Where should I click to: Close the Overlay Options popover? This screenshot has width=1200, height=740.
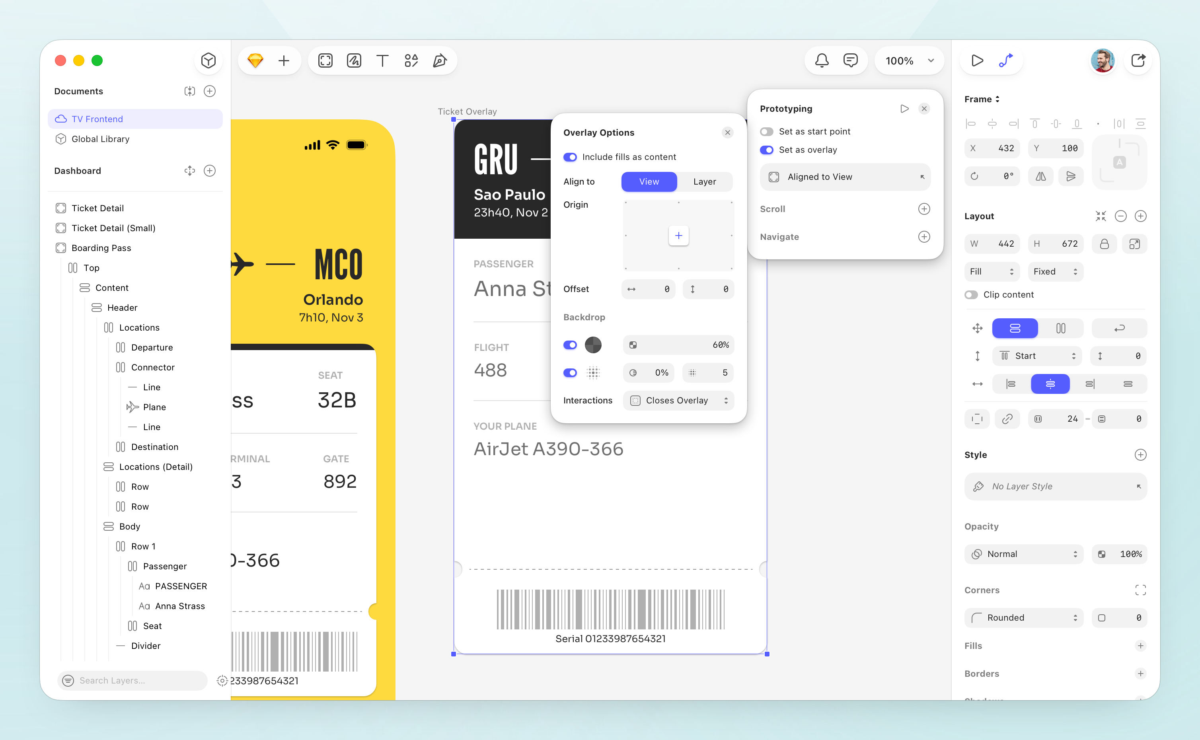pyautogui.click(x=728, y=132)
